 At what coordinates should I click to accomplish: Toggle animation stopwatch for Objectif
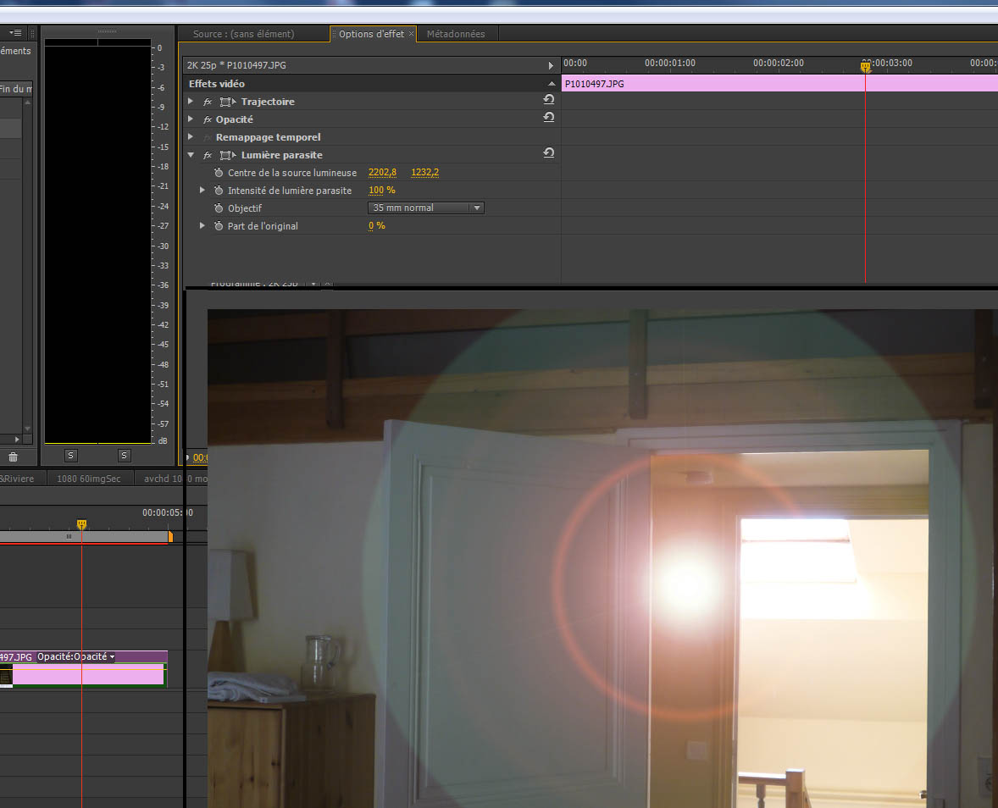coord(219,208)
